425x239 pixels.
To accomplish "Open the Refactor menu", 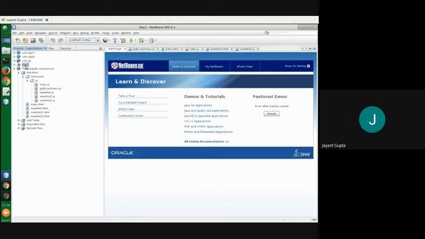I will point(65,33).
